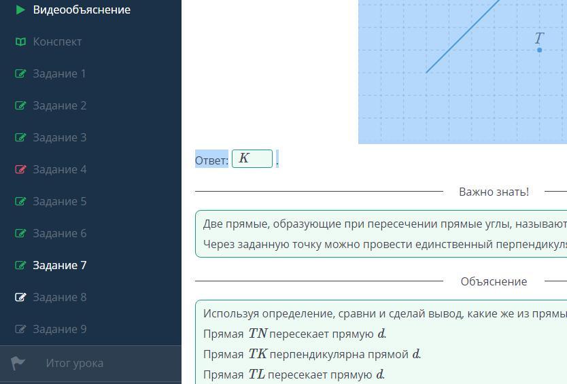
Task: Go to Задание 8
Action: pyautogui.click(x=60, y=297)
